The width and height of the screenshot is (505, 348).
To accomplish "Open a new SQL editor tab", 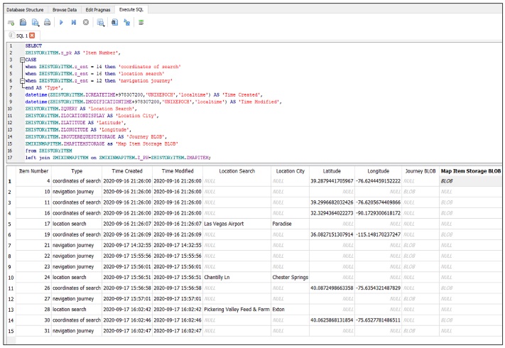I will (11, 22).
